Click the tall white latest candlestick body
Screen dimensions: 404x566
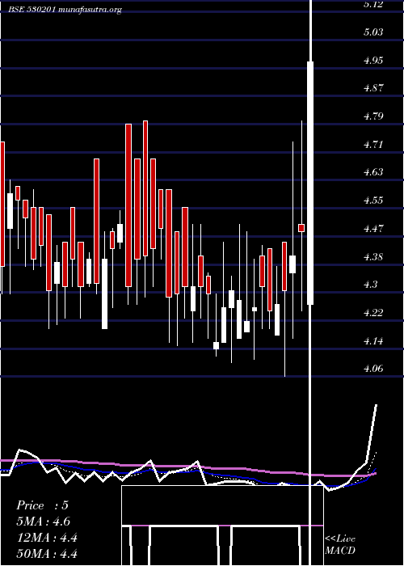(x=310, y=183)
